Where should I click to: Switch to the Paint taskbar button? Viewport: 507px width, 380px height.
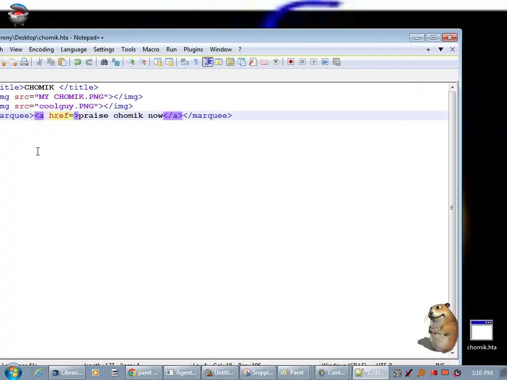293,373
